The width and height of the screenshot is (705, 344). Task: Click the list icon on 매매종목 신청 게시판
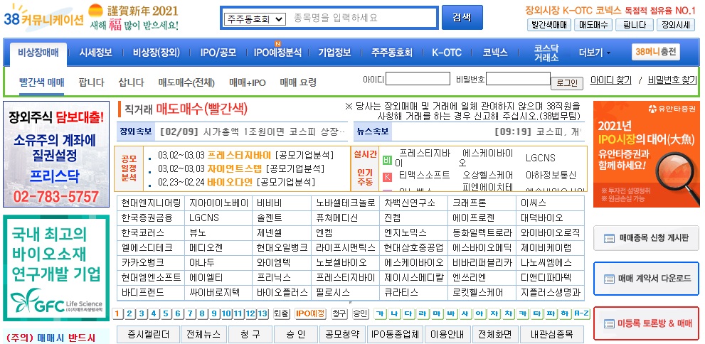pyautogui.click(x=609, y=239)
